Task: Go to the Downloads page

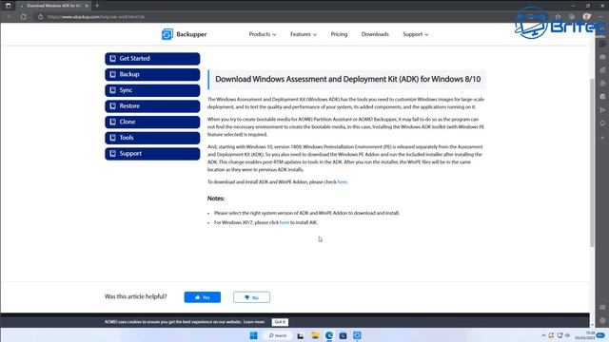Action: 375,34
